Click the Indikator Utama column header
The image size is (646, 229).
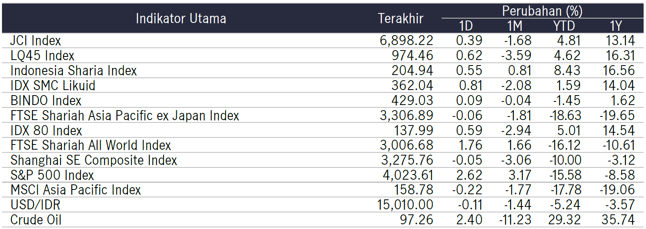tap(181, 18)
